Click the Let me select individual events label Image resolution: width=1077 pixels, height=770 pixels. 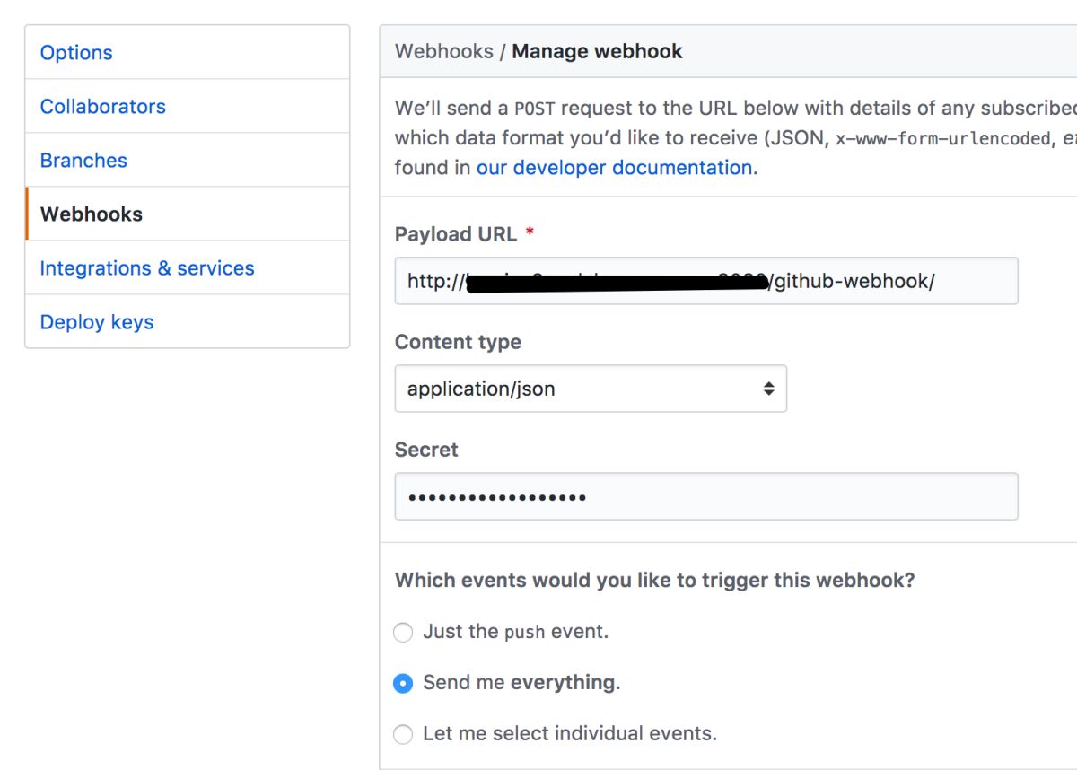pyautogui.click(x=570, y=733)
